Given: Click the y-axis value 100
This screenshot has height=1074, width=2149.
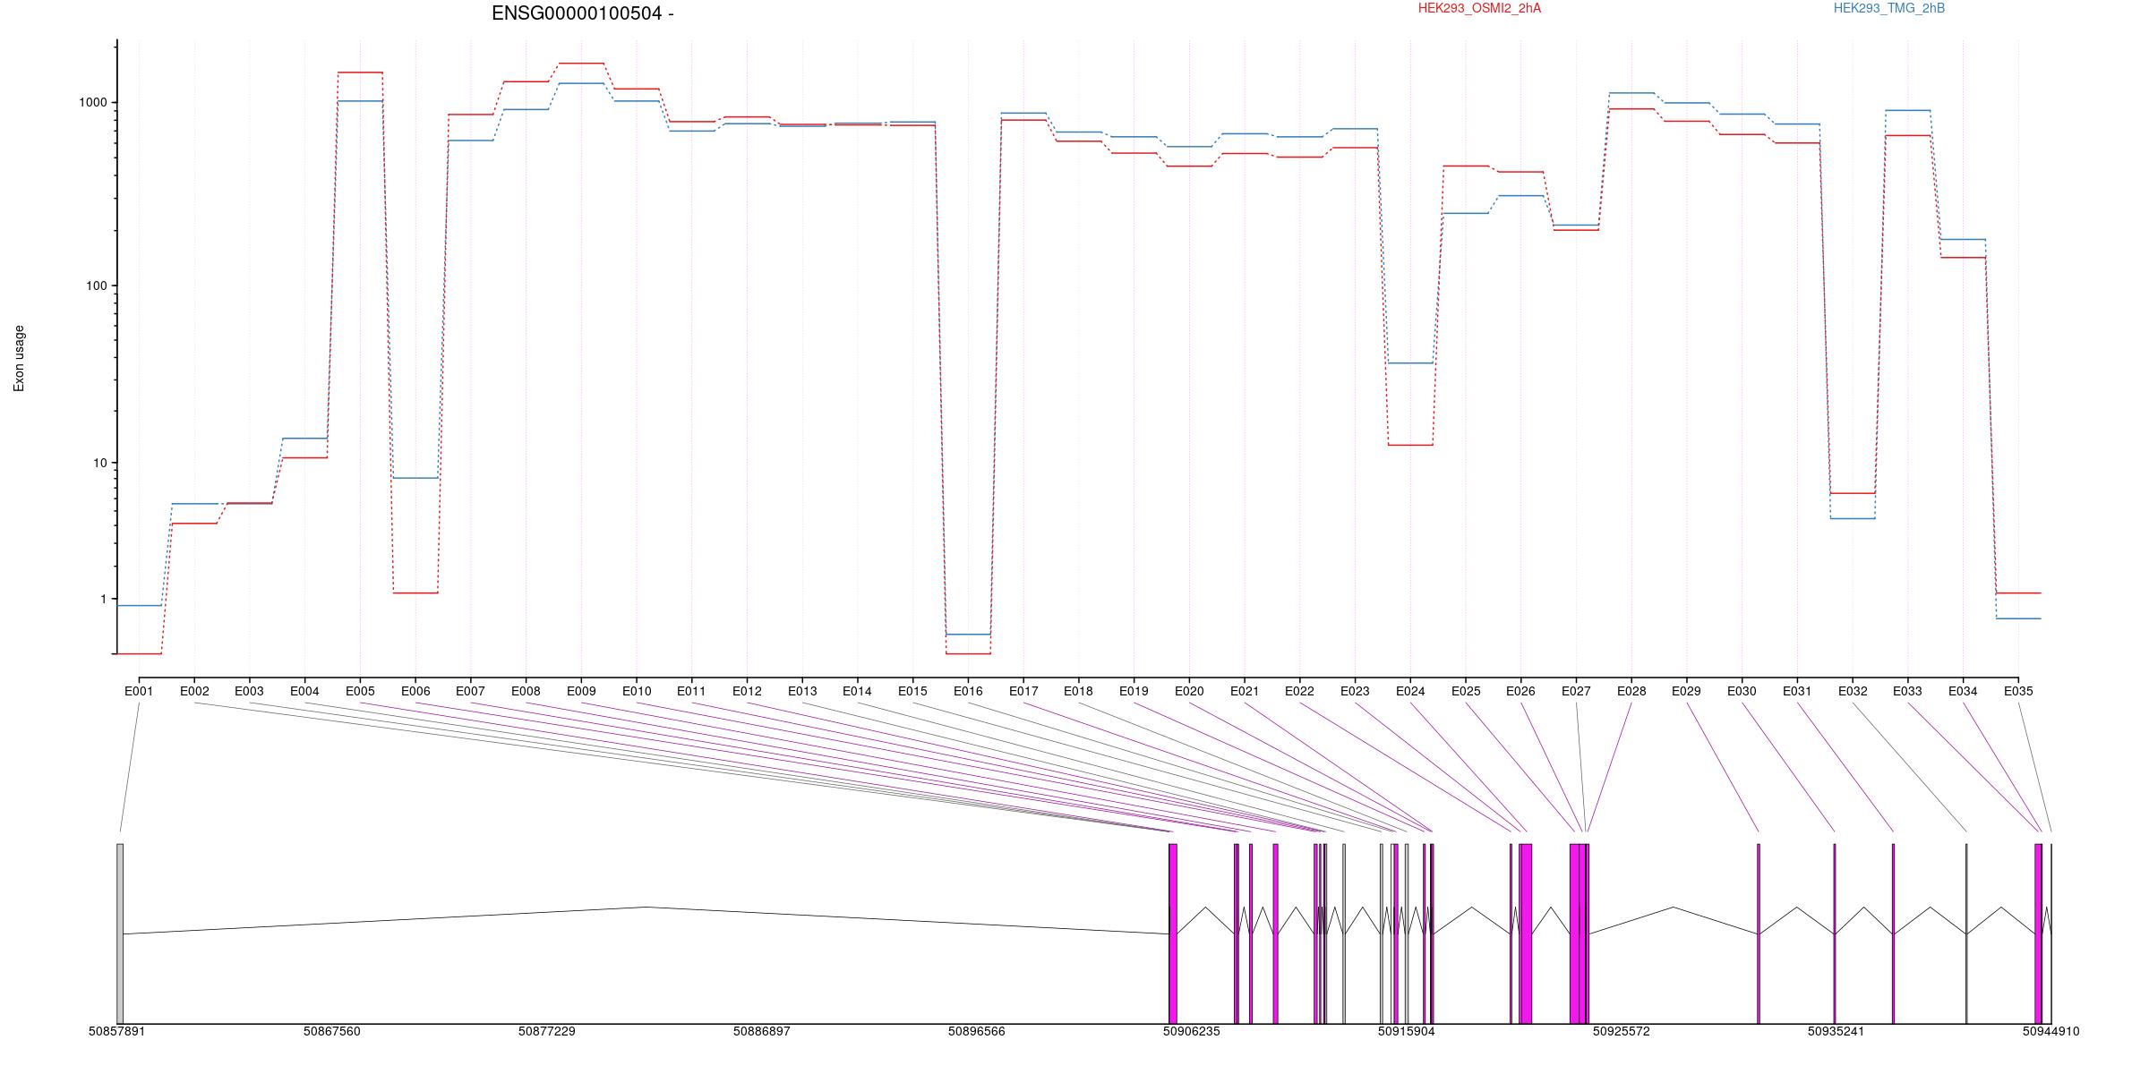Looking at the screenshot, I should point(97,286).
